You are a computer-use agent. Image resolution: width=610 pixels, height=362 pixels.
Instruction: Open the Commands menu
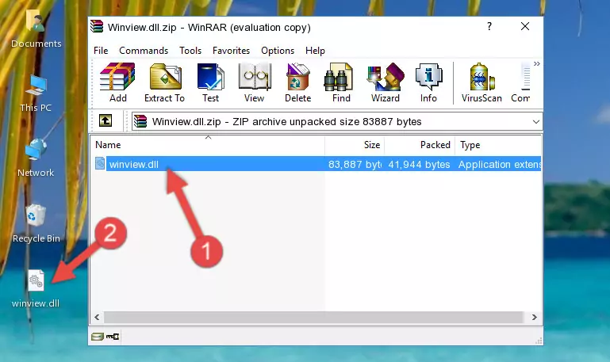(144, 51)
